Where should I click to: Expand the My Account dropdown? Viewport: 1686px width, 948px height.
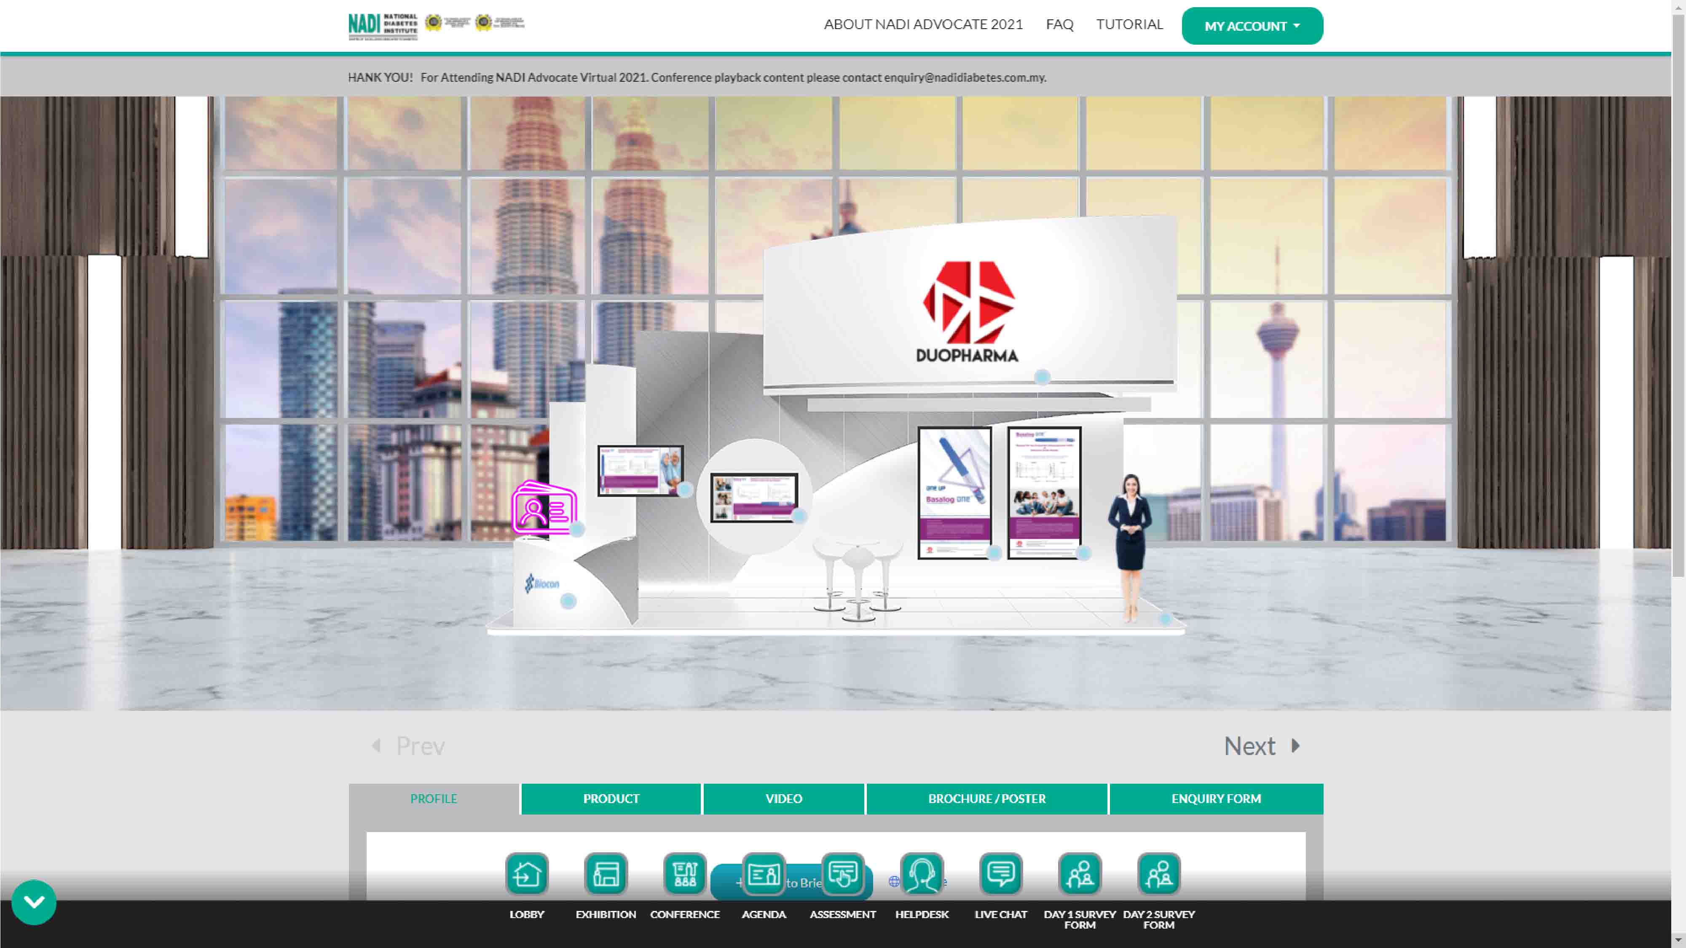point(1252,26)
